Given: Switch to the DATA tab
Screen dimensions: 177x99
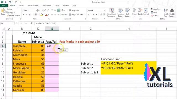Looking at the screenshot, I should [x=57, y=5].
